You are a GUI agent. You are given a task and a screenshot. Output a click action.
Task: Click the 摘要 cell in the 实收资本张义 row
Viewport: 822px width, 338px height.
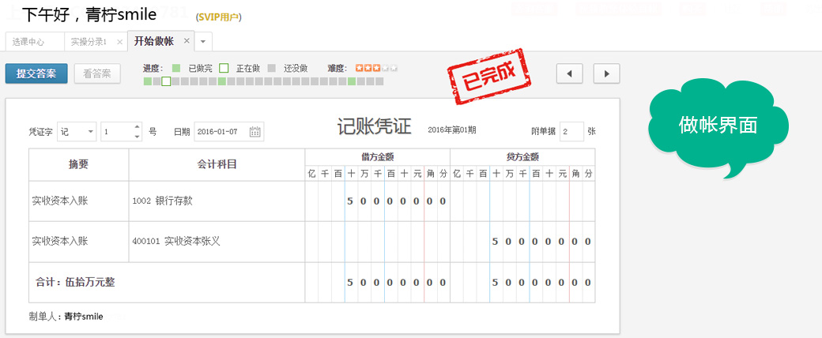click(78, 242)
